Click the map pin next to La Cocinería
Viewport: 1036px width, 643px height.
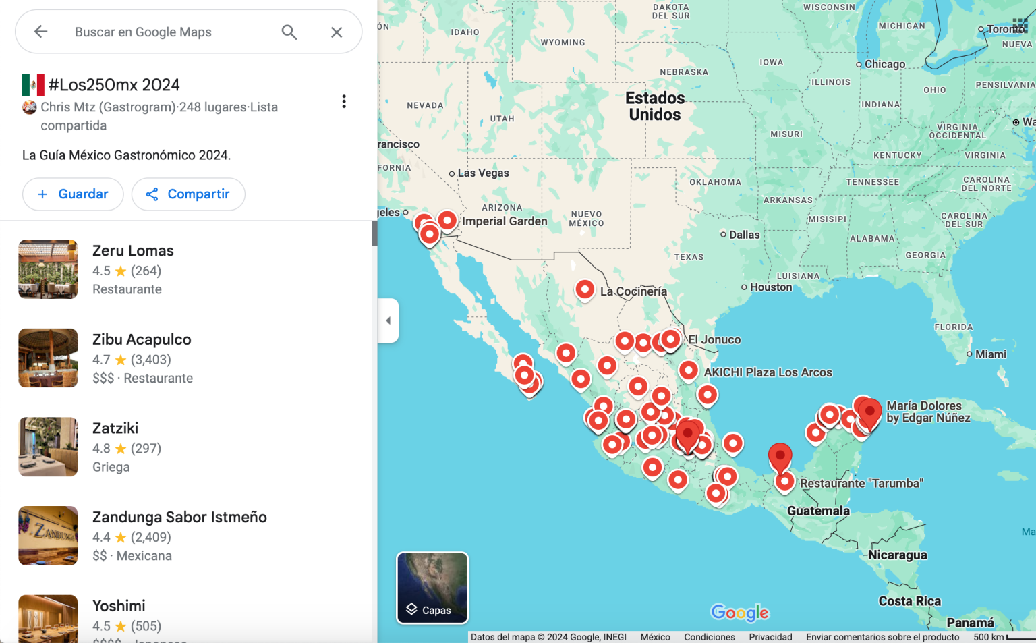pos(585,289)
